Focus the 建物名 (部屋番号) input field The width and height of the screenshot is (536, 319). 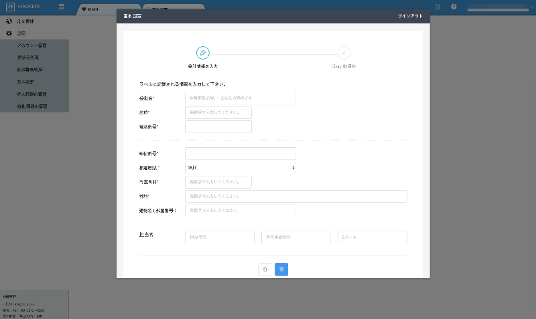tap(241, 211)
